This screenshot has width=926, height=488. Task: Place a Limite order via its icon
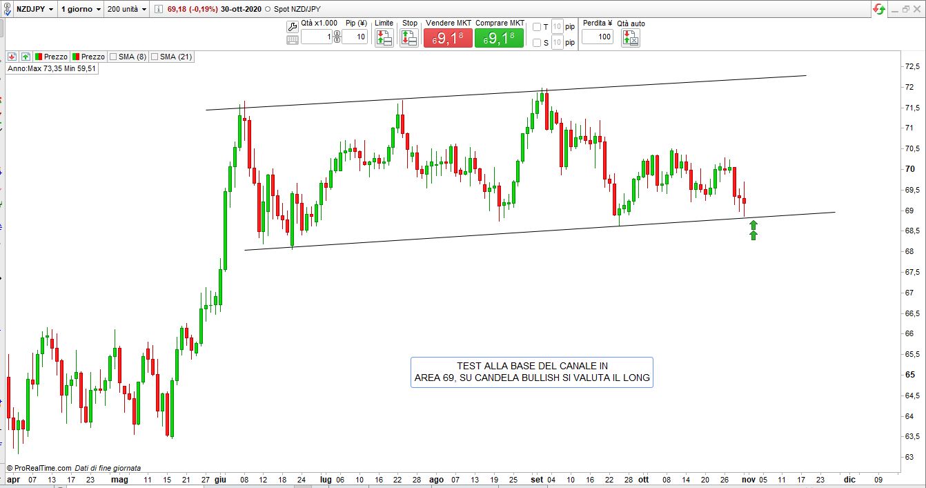tap(384, 38)
